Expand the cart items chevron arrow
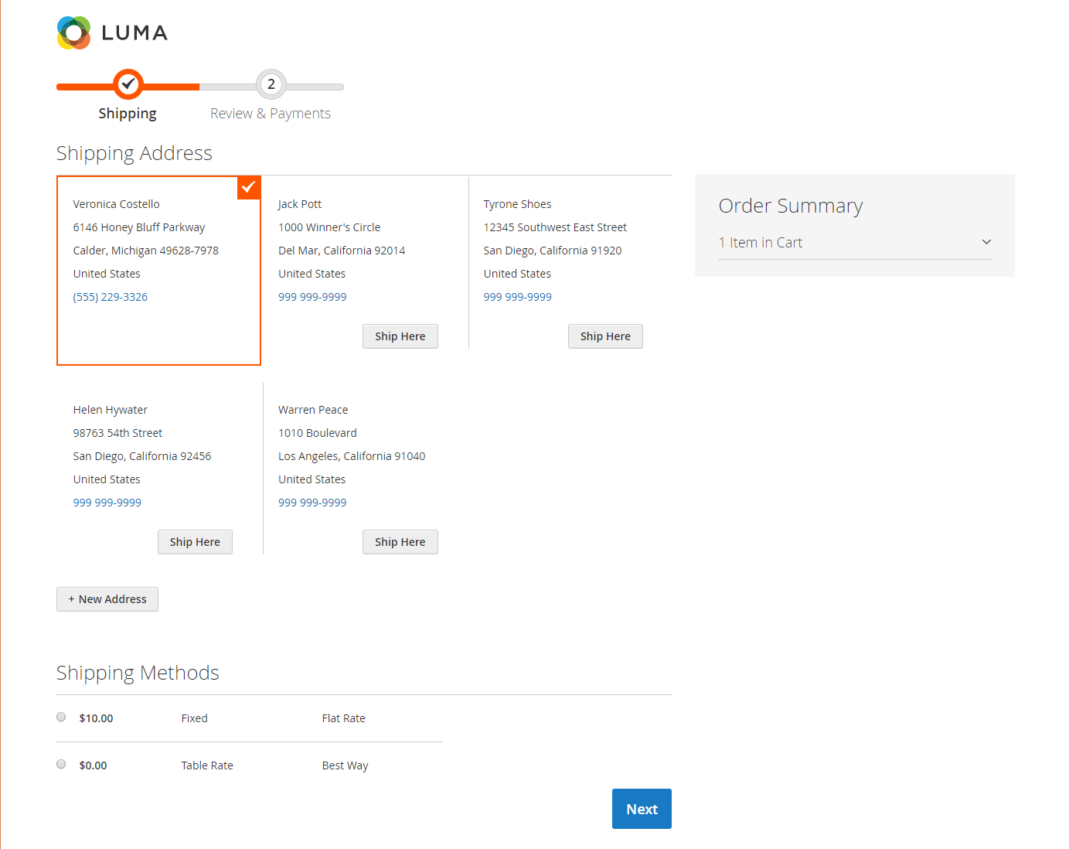 (986, 242)
